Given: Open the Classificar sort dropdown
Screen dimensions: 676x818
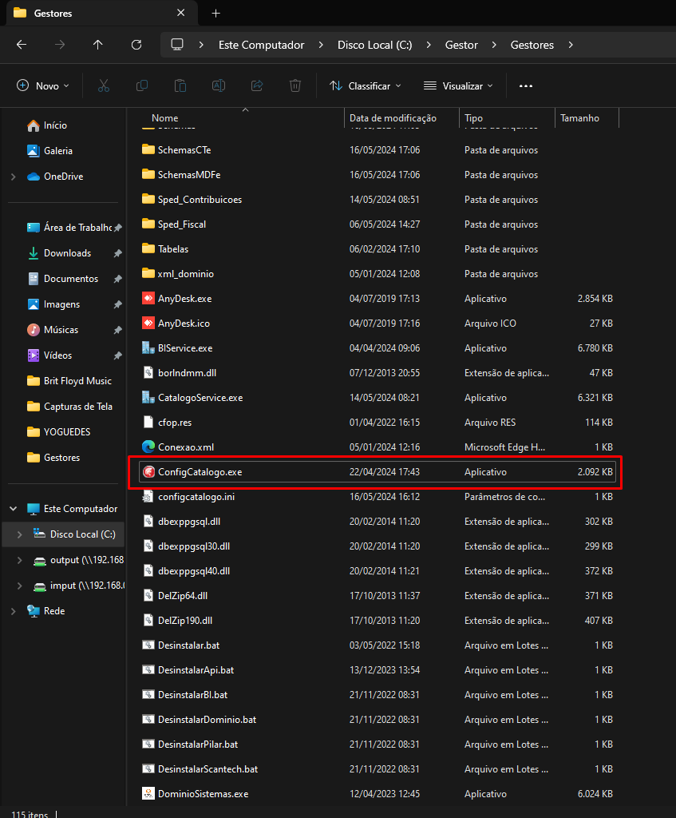Looking at the screenshot, I should pyautogui.click(x=366, y=85).
